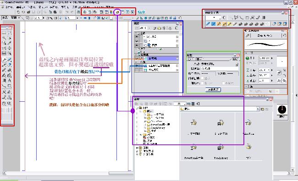Select the green radio button for brush size
The height and width of the screenshot is (181, 298).
point(248,58)
